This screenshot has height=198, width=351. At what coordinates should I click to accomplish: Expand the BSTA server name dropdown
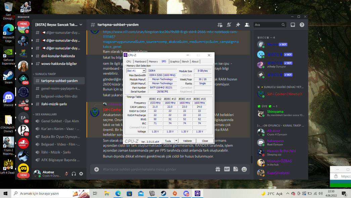[x=81, y=25]
